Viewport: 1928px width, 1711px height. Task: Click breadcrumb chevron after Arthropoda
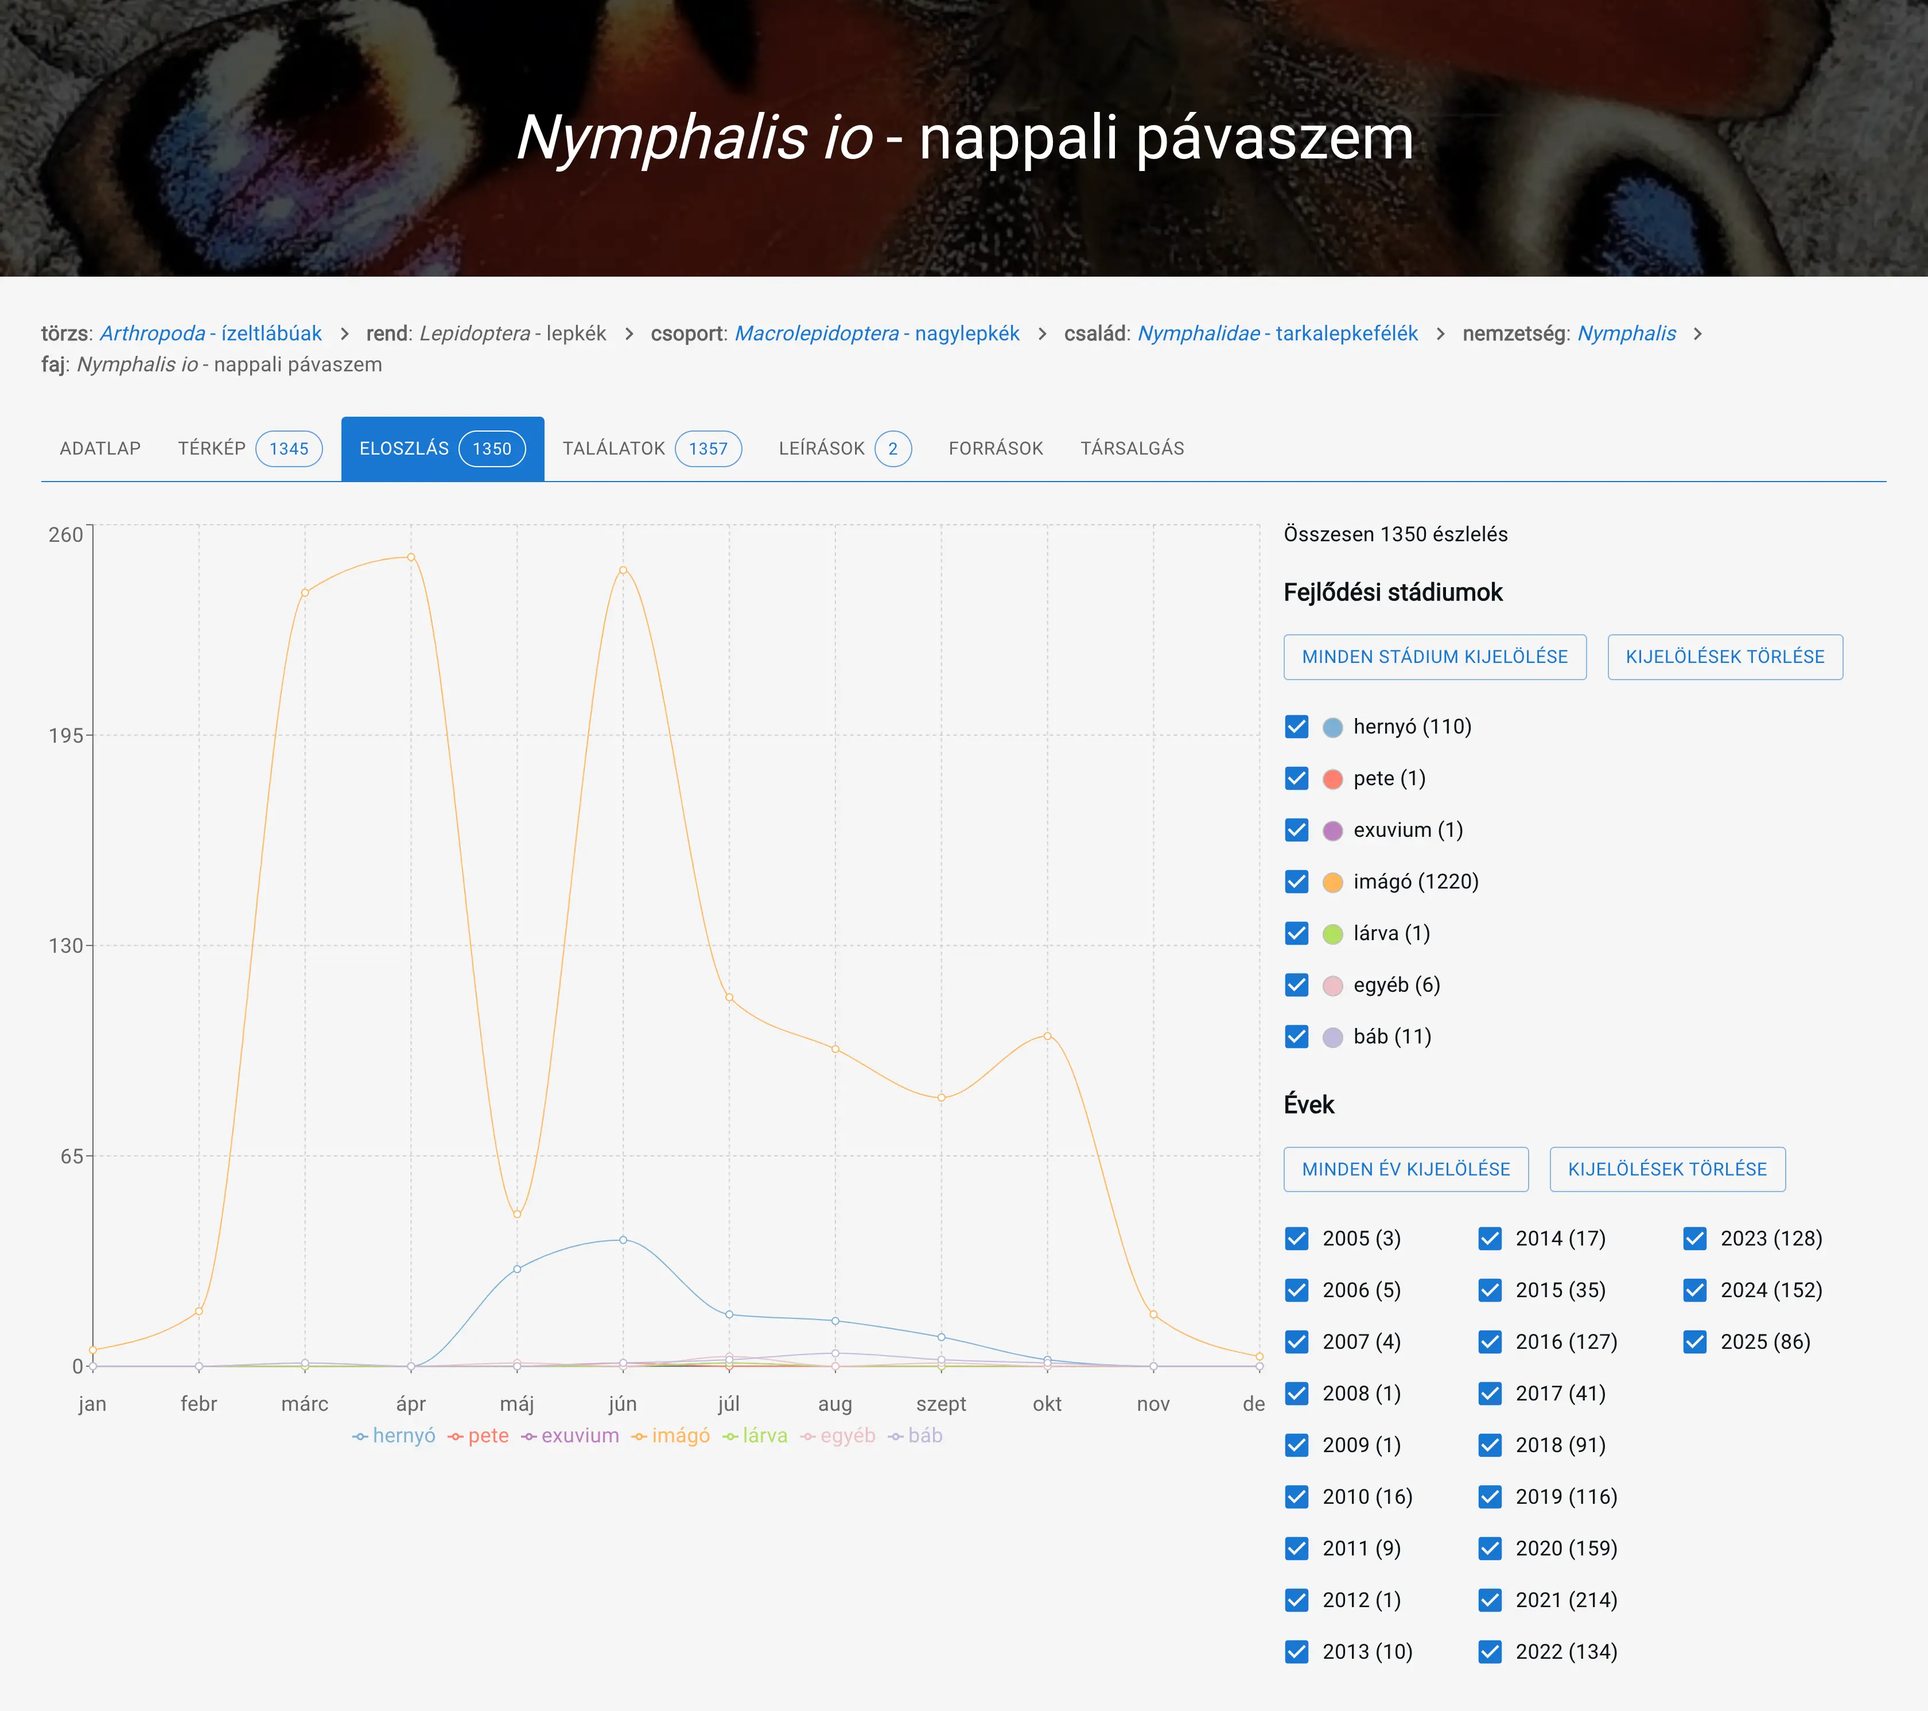(344, 334)
